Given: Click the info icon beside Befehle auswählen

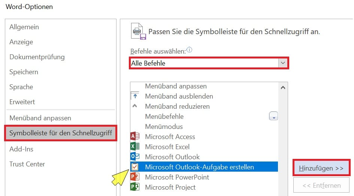Looking at the screenshot, I should pyautogui.click(x=189, y=50).
